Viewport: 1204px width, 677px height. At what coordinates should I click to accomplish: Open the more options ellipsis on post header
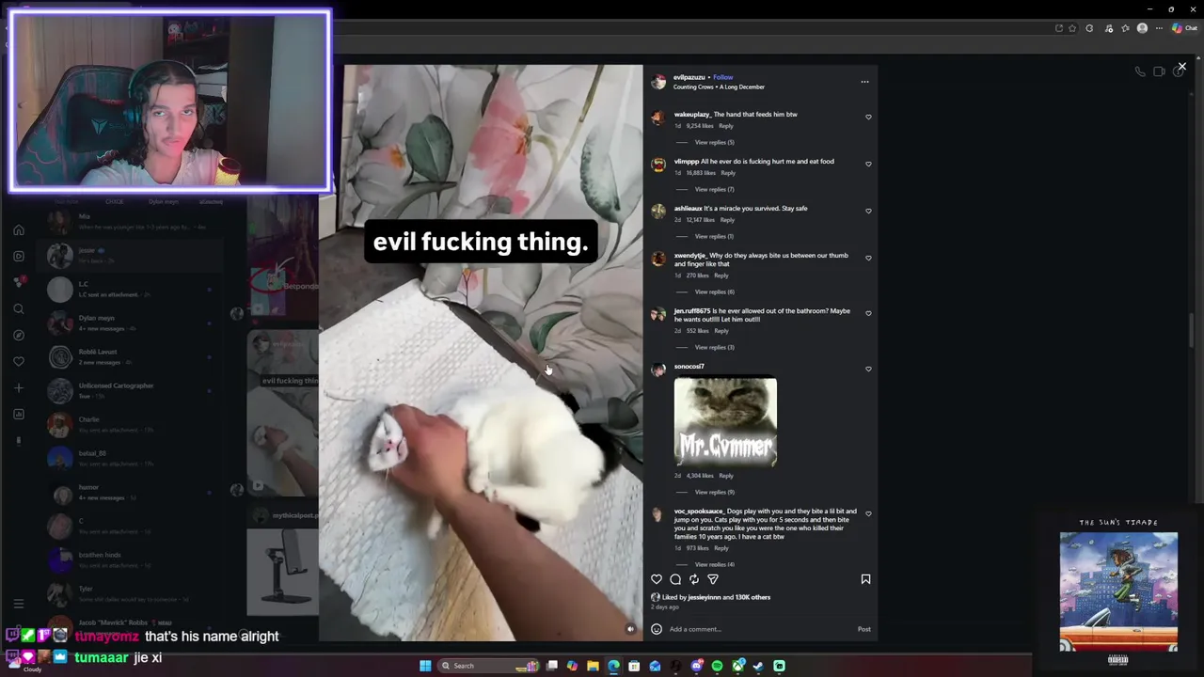coord(864,82)
